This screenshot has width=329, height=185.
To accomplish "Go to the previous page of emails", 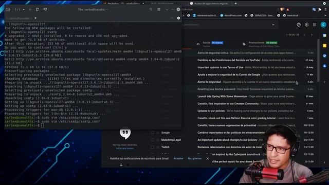I will pos(304,35).
